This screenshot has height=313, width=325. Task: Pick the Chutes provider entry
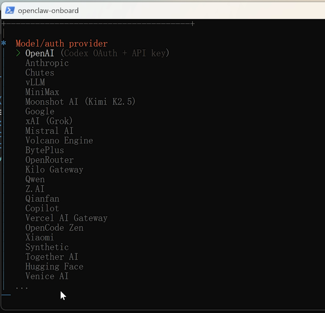tap(40, 73)
